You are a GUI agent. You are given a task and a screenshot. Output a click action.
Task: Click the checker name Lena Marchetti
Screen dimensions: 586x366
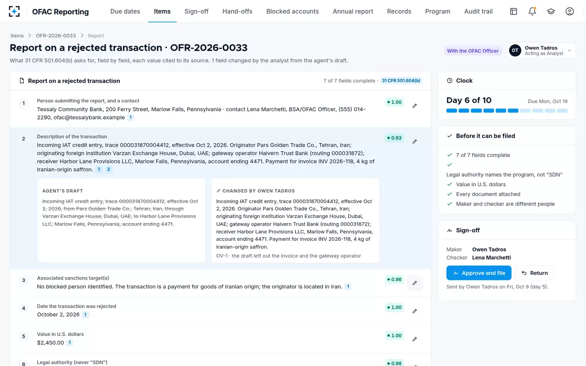pyautogui.click(x=492, y=258)
